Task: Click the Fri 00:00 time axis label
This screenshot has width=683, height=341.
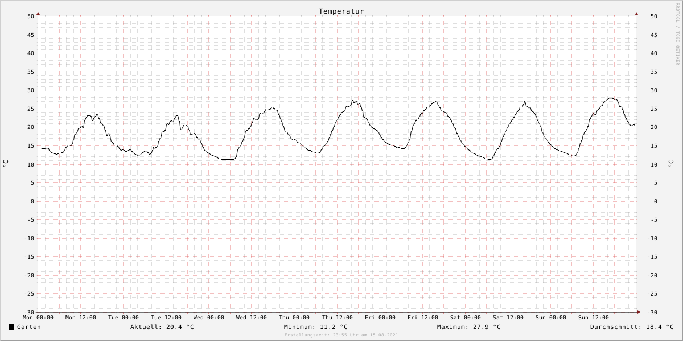Action: pos(380,318)
